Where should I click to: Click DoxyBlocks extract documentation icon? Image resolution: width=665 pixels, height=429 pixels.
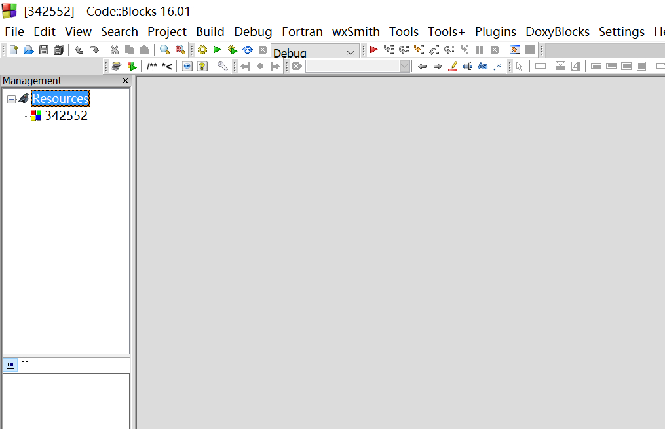tap(132, 66)
